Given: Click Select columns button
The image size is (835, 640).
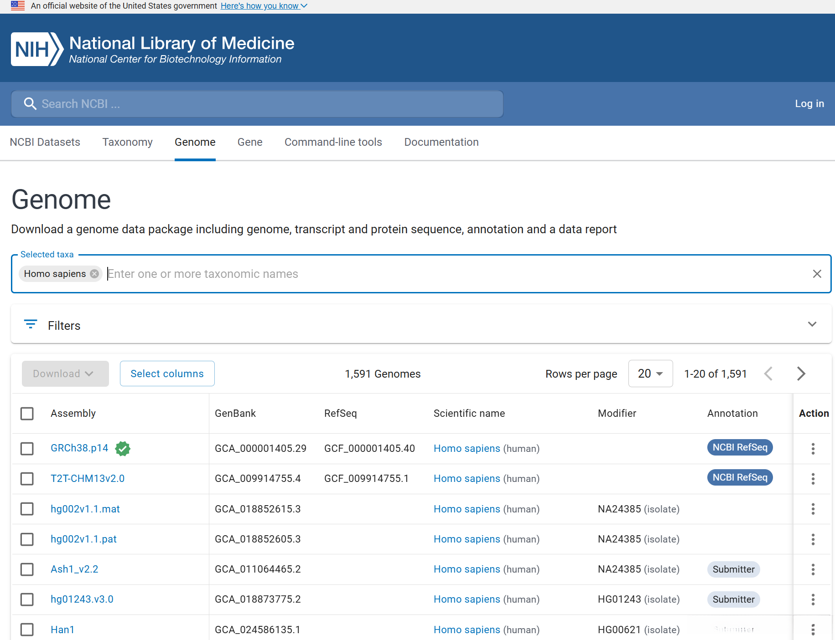Looking at the screenshot, I should click(167, 374).
